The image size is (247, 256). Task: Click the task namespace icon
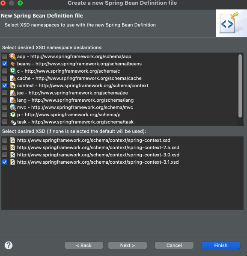13,122
